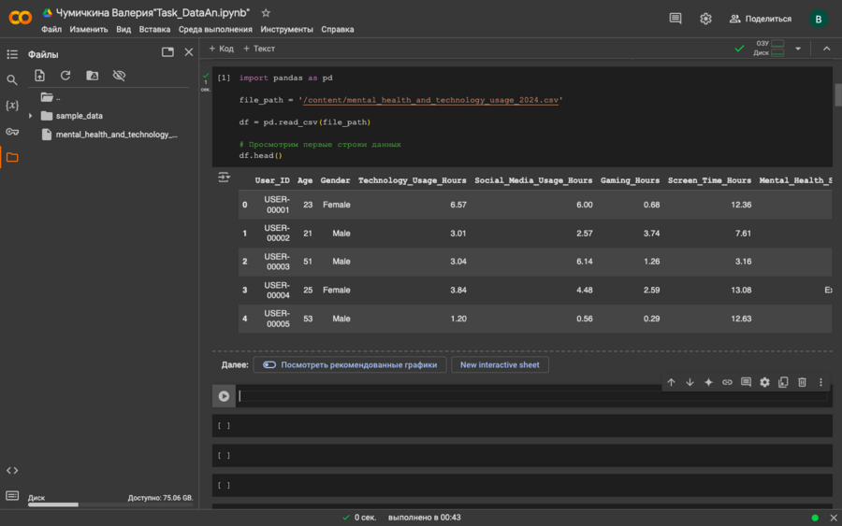Toggle hidden files visibility eye icon
The height and width of the screenshot is (526, 842).
119,76
